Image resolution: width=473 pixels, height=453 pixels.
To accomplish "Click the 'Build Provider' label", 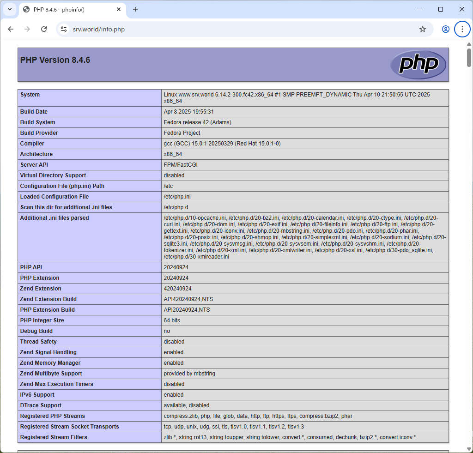I will pyautogui.click(x=39, y=133).
